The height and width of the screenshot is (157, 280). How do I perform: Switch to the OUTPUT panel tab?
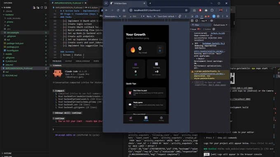point(68,61)
